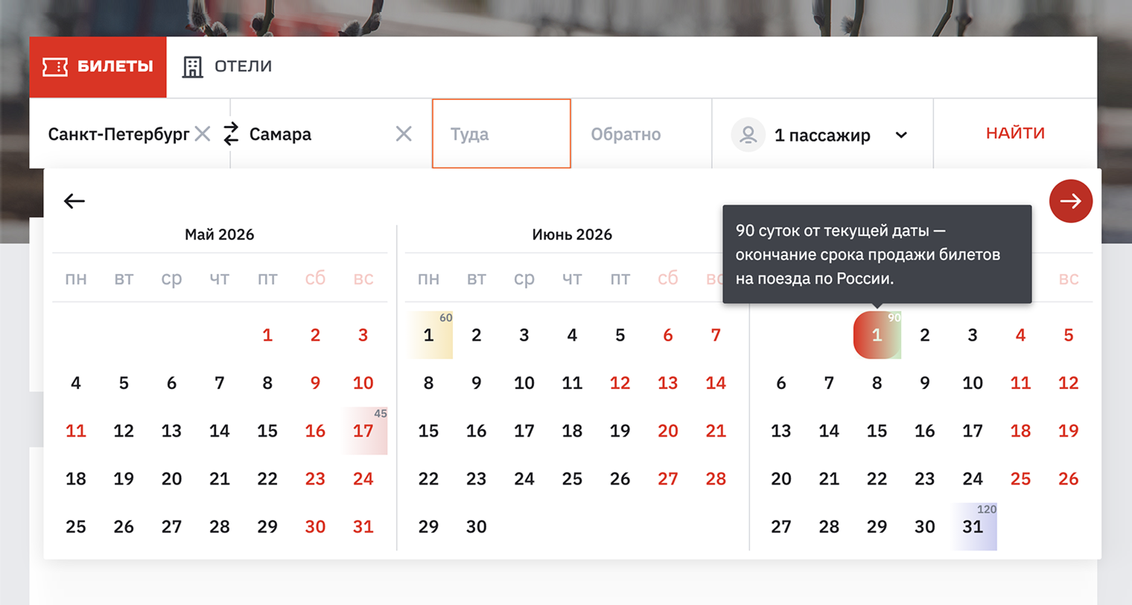Click the hotel building icon

193,67
